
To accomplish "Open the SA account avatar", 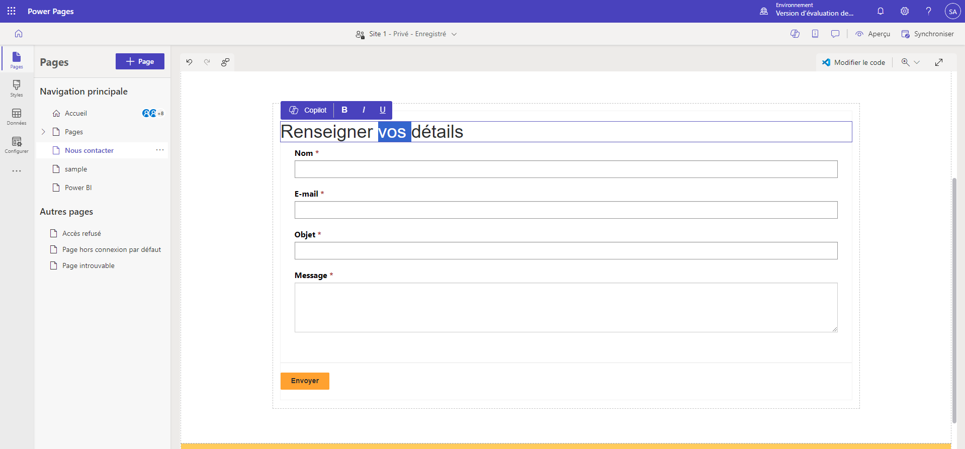I will click(952, 11).
